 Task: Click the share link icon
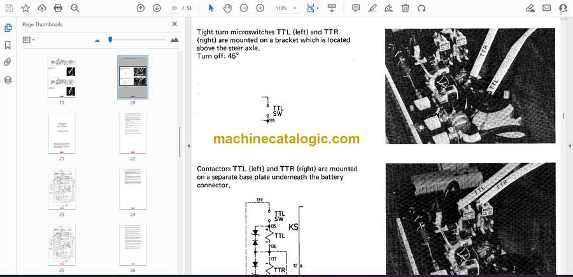530,8
